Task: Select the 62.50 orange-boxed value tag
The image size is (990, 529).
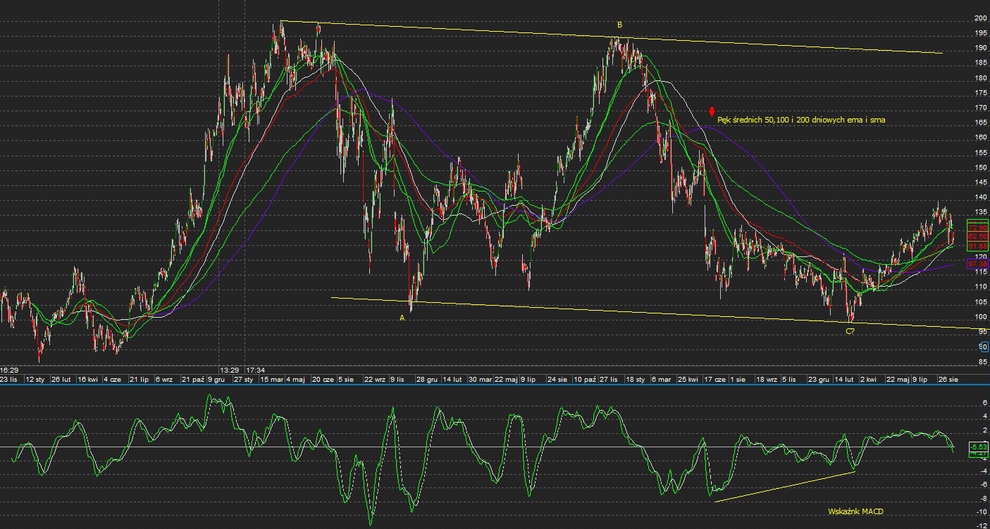Action: tap(977, 237)
